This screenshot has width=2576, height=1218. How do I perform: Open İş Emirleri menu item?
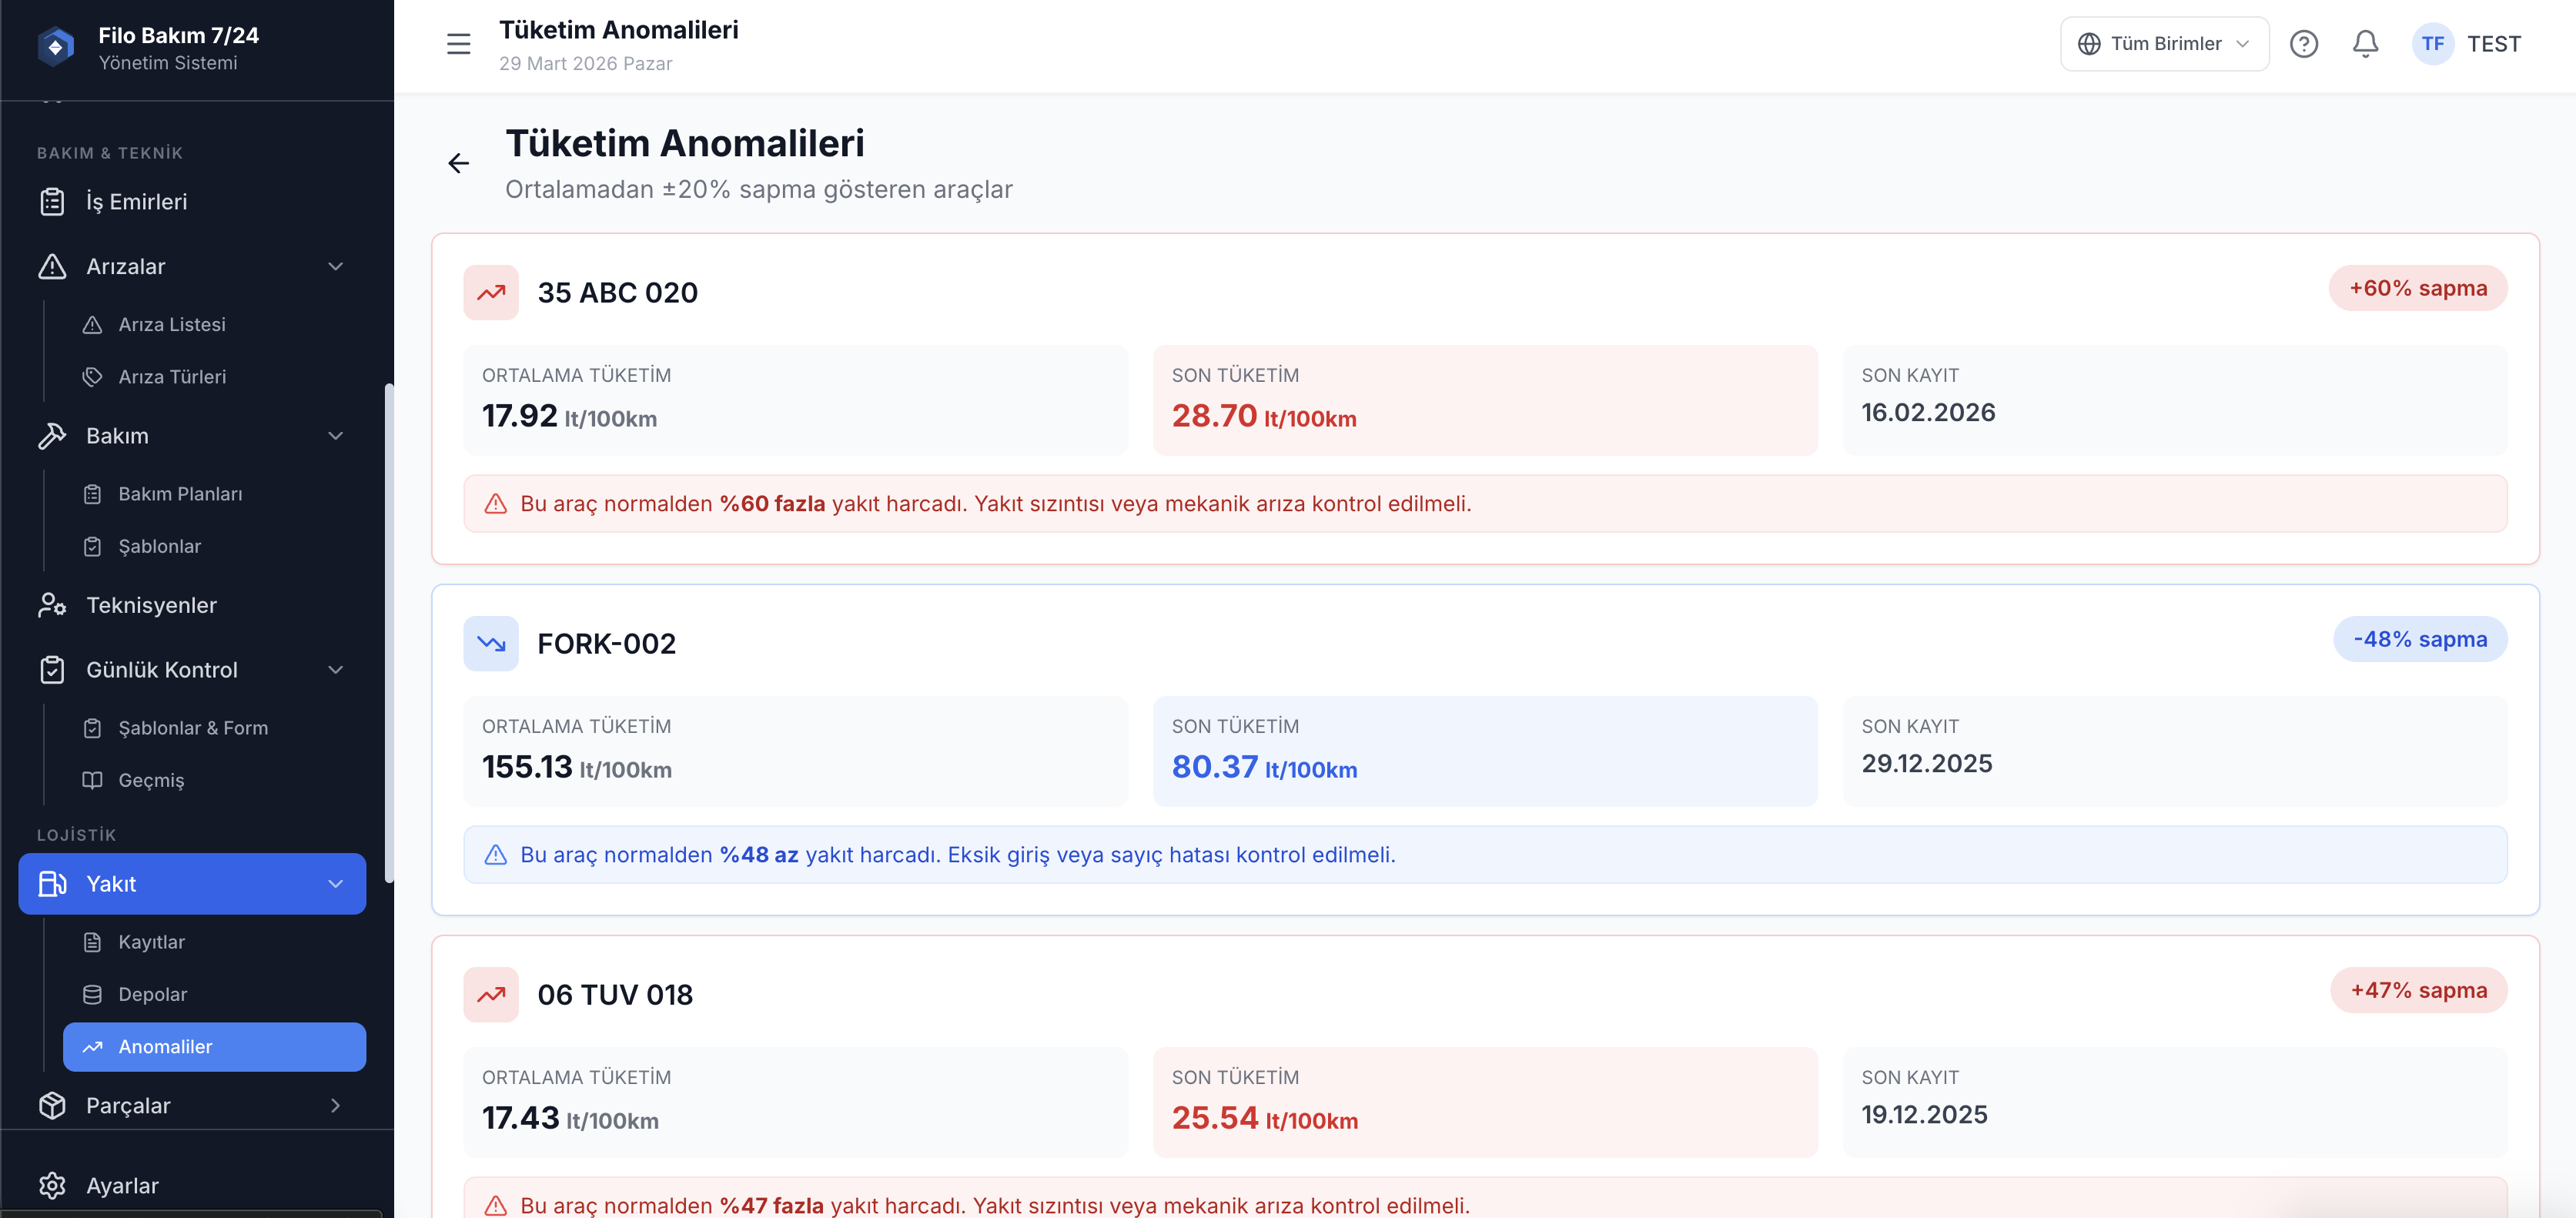136,202
